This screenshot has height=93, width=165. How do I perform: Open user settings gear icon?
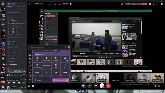(25, 87)
